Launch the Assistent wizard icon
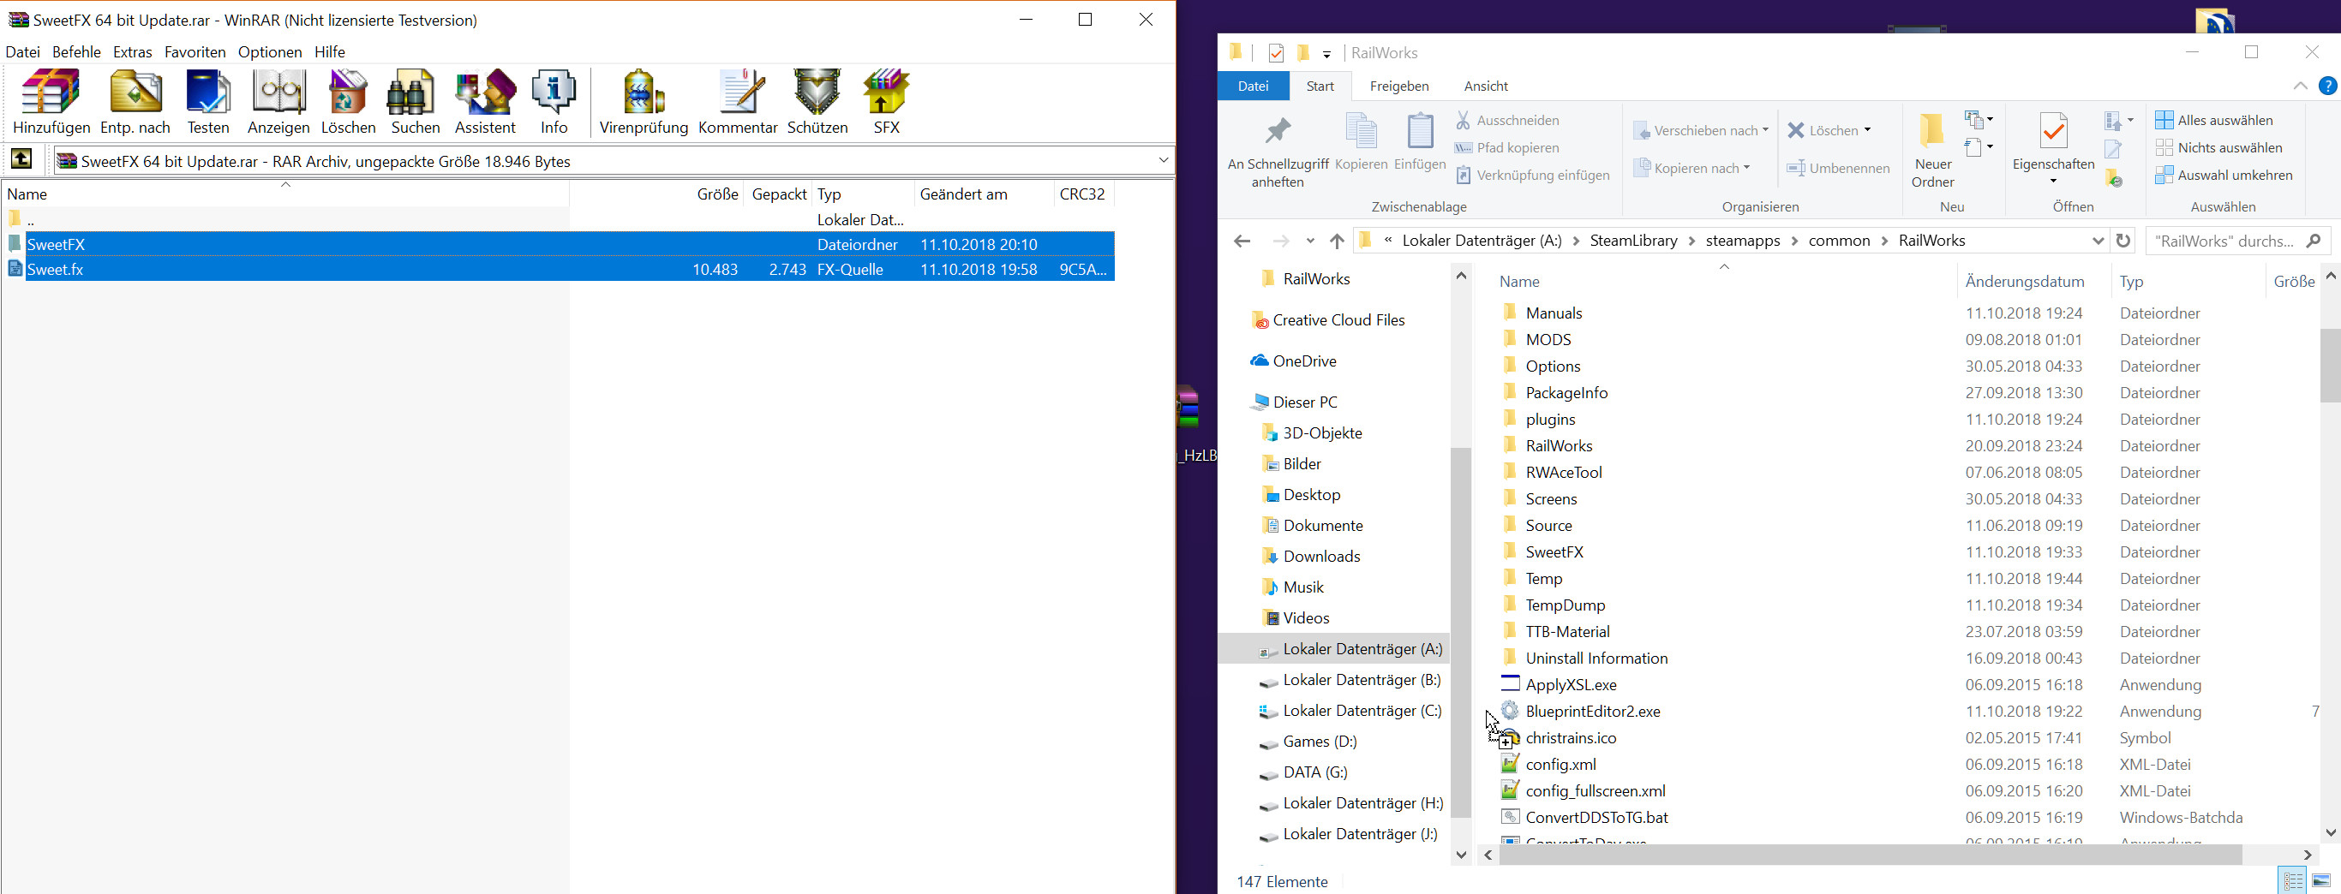The width and height of the screenshot is (2341, 894). [485, 102]
